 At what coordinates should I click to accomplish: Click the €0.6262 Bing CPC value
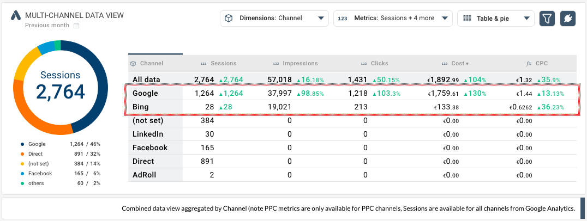pyautogui.click(x=521, y=107)
